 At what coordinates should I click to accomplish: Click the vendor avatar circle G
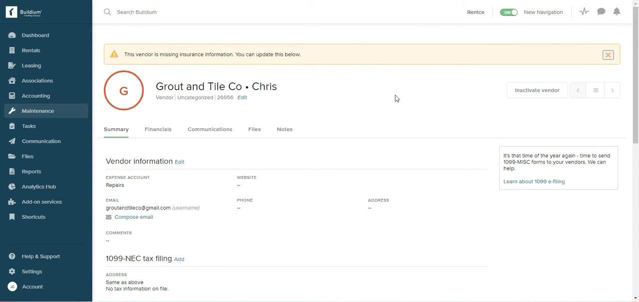pos(124,90)
